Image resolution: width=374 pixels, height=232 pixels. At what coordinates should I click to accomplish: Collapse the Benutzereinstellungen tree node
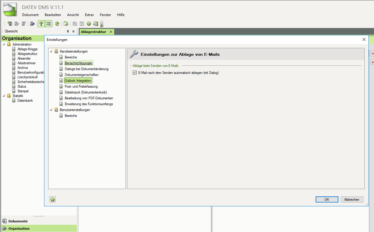click(x=51, y=110)
